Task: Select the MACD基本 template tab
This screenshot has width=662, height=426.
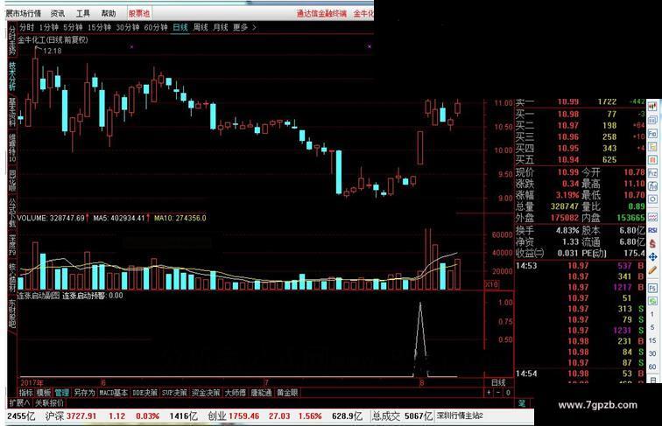Action: (114, 393)
